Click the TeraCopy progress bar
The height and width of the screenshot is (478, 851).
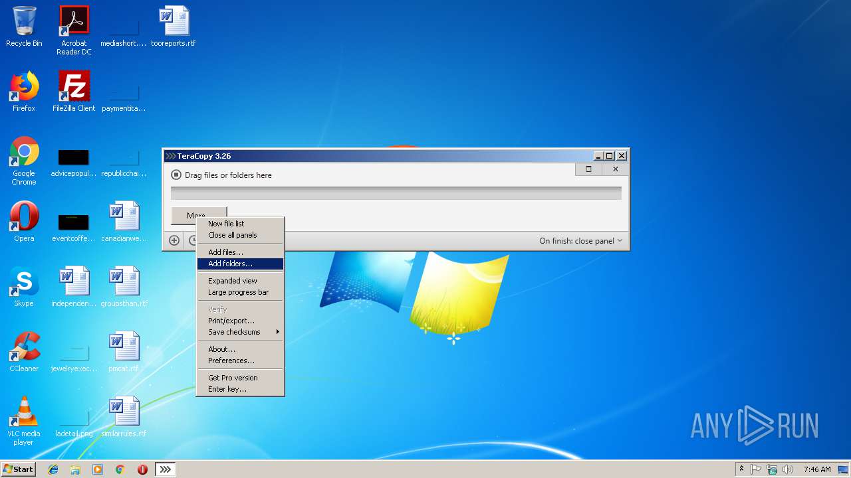(x=396, y=193)
